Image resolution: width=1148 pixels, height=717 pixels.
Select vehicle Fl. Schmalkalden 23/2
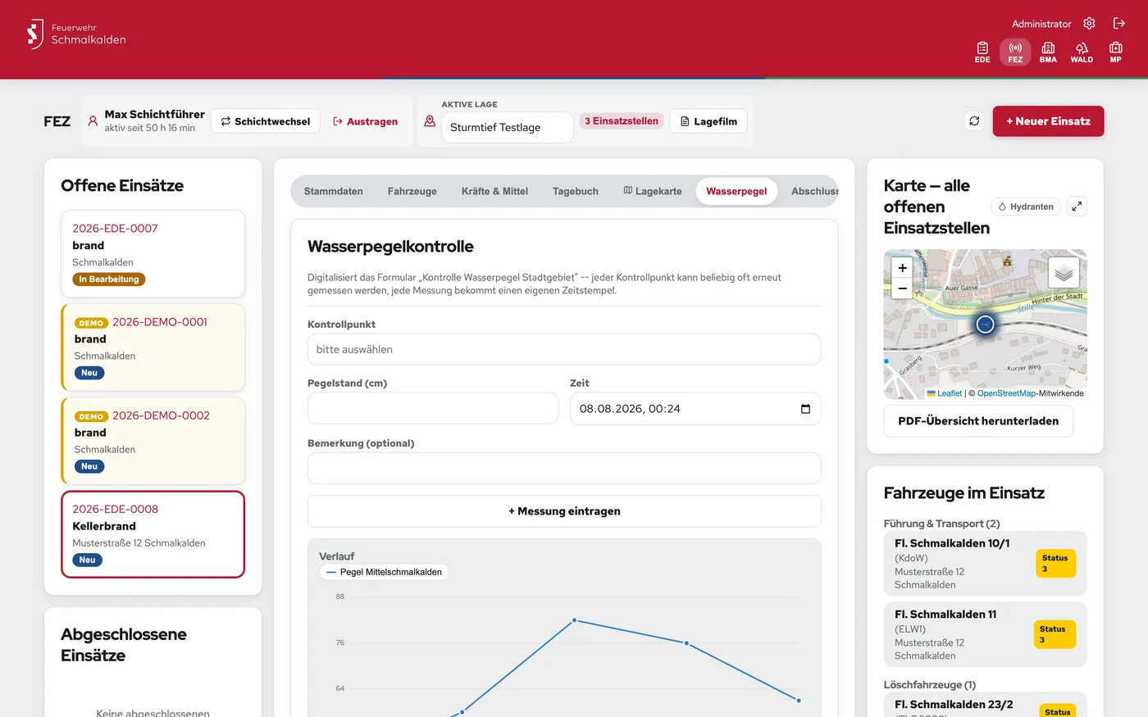(x=985, y=705)
